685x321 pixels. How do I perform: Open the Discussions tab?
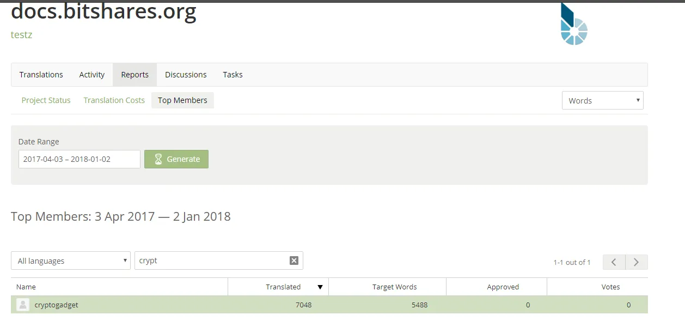[x=186, y=75]
